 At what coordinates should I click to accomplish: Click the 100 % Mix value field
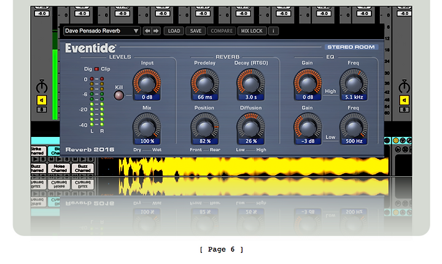(147, 141)
